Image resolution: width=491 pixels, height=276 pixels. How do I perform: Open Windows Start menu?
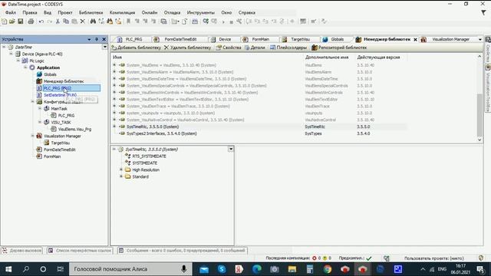[8, 269]
